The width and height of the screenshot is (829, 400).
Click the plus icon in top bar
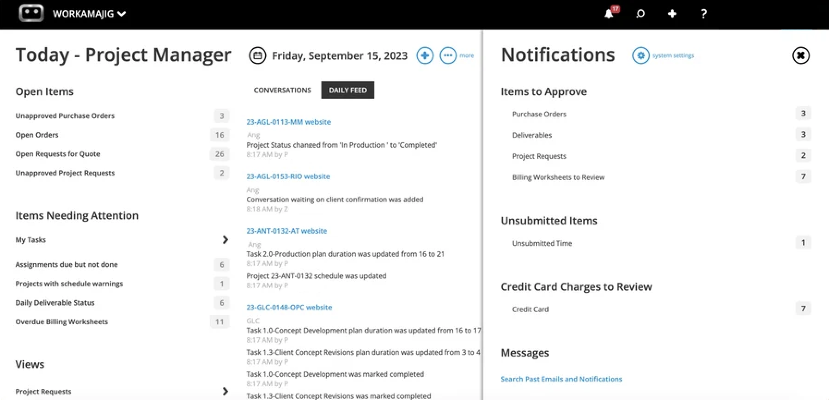click(672, 14)
